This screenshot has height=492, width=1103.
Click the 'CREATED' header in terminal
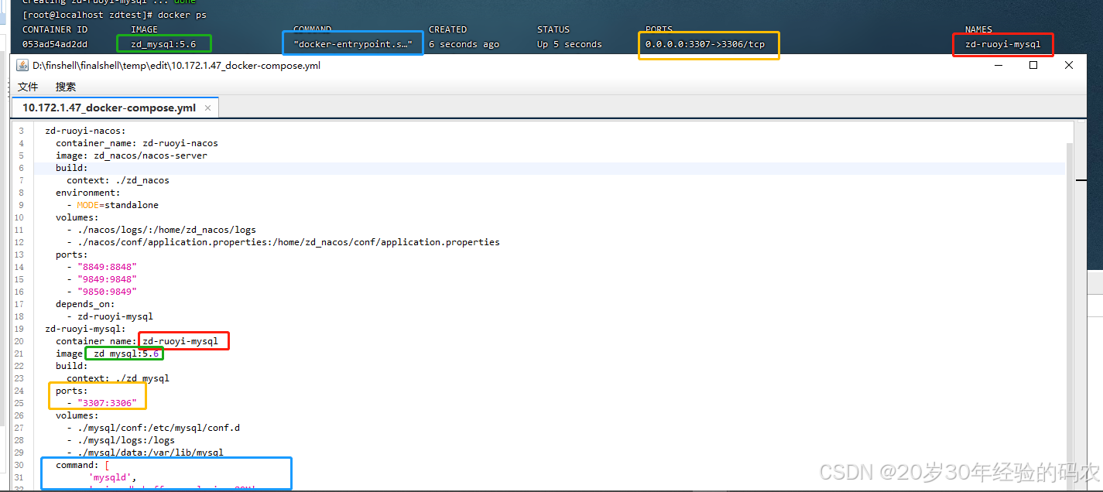point(448,29)
